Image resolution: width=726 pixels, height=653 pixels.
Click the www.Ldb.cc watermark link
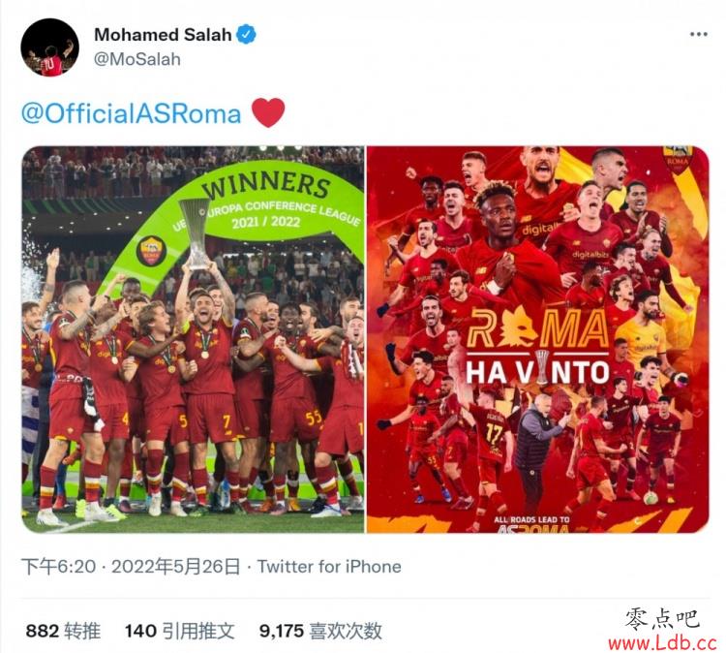(662, 642)
